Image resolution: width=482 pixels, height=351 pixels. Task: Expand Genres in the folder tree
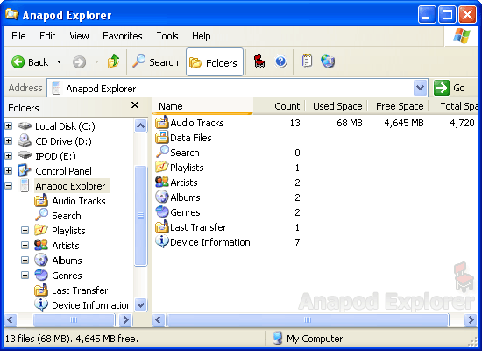(x=25, y=276)
